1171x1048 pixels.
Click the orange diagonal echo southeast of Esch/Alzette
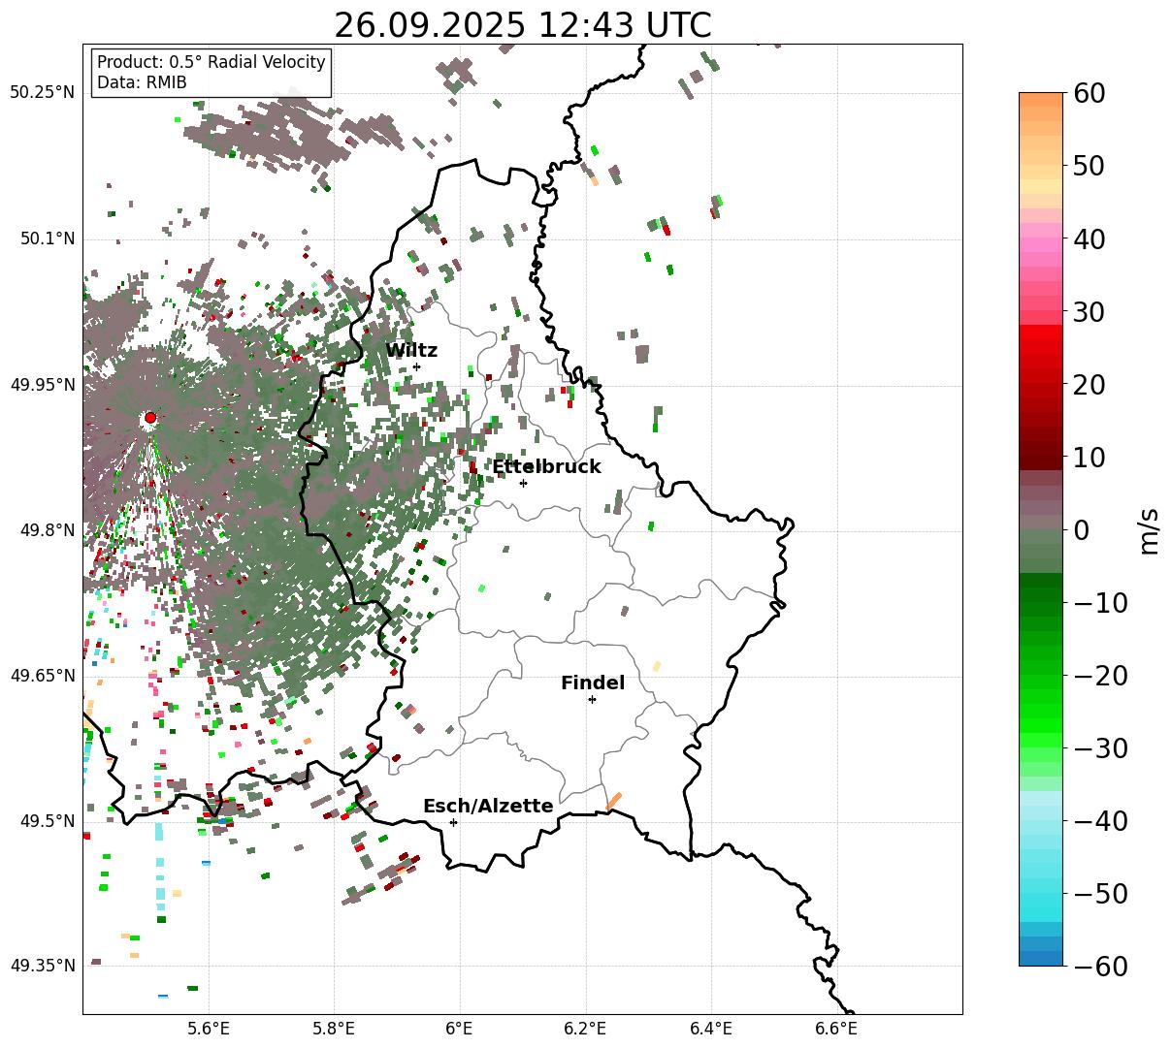pos(613,801)
